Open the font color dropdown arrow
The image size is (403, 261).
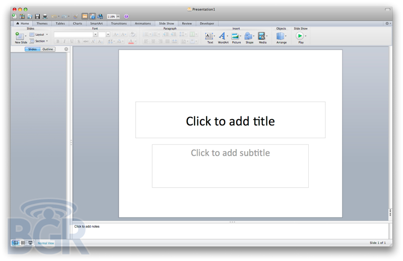pos(136,41)
